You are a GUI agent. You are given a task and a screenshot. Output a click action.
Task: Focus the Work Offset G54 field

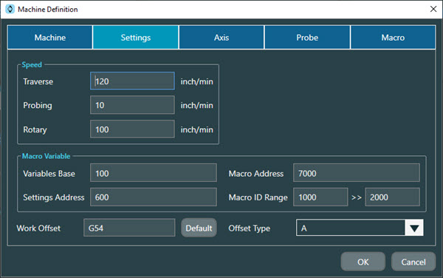point(129,228)
